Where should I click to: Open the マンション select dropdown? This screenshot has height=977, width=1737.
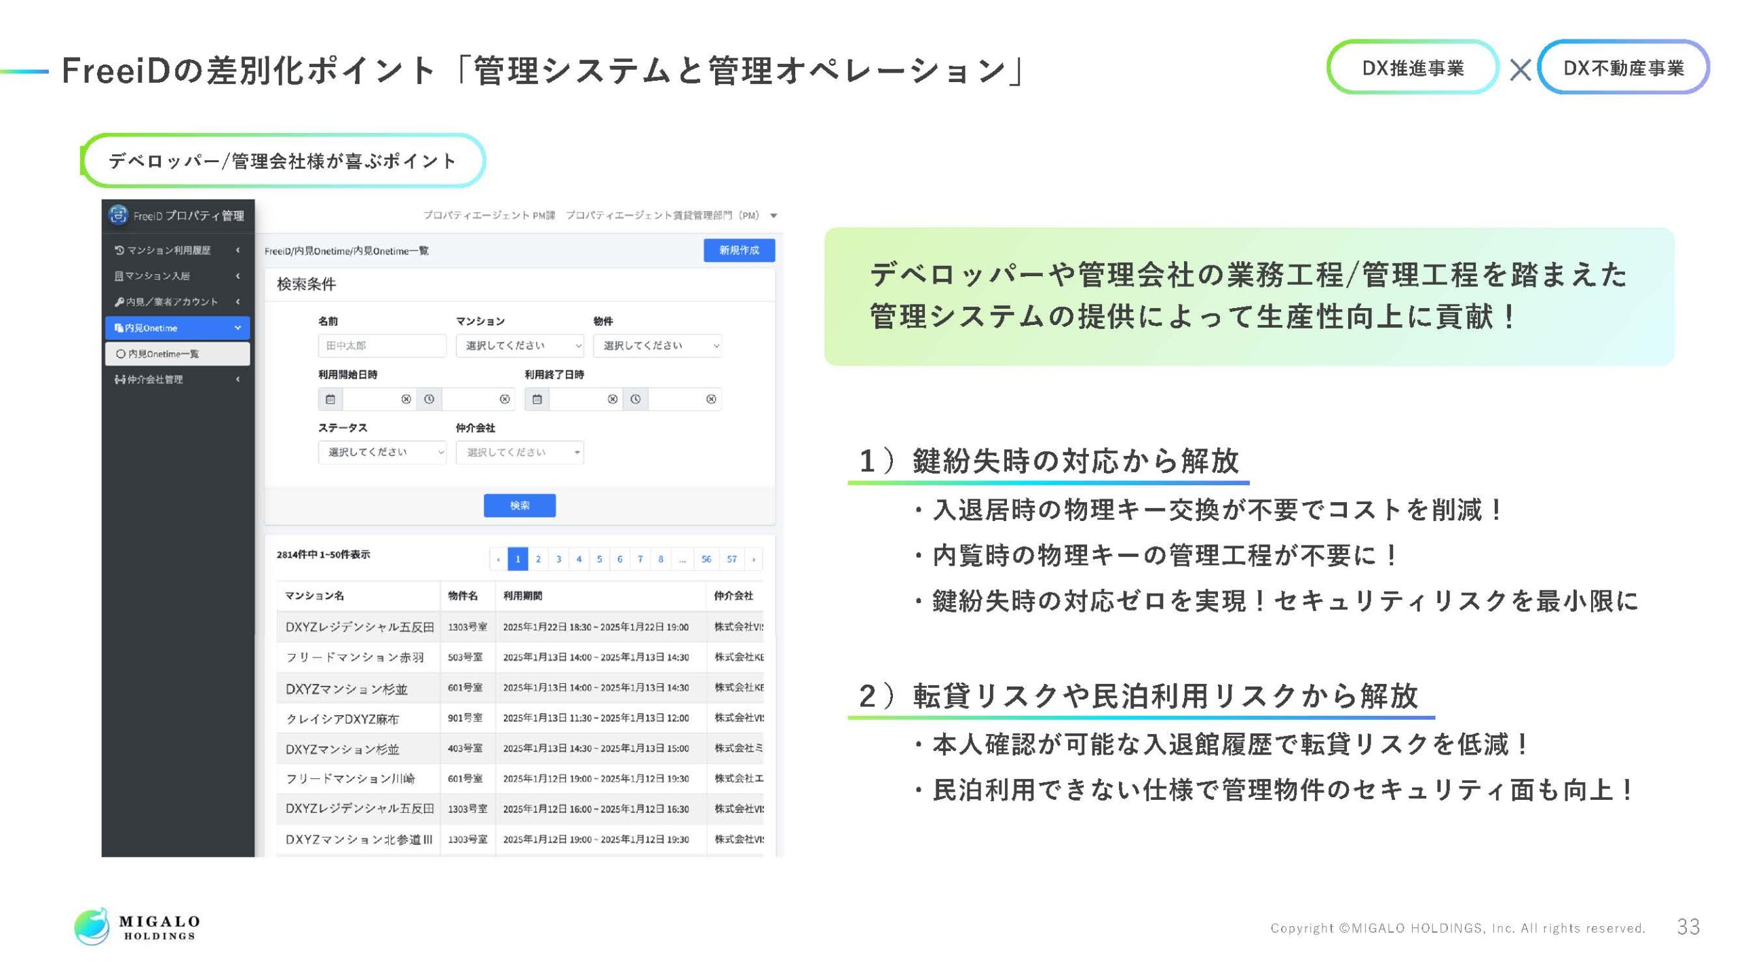pos(520,345)
